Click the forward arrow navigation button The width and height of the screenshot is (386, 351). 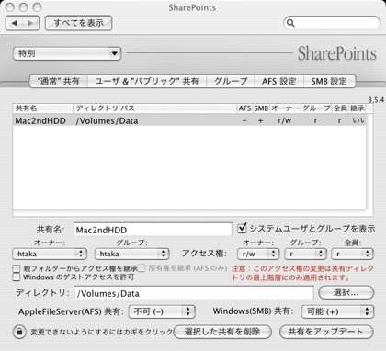tap(30, 23)
